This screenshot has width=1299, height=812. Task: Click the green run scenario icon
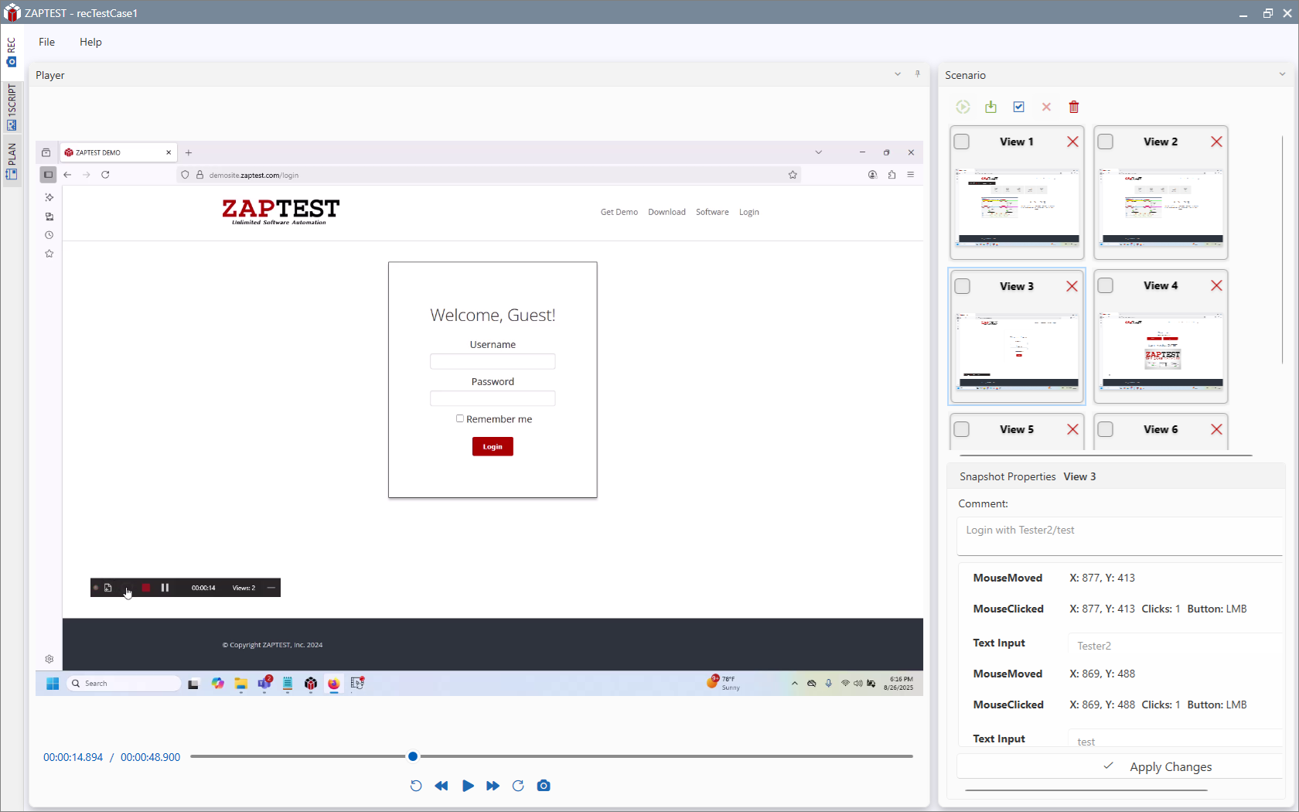click(963, 107)
